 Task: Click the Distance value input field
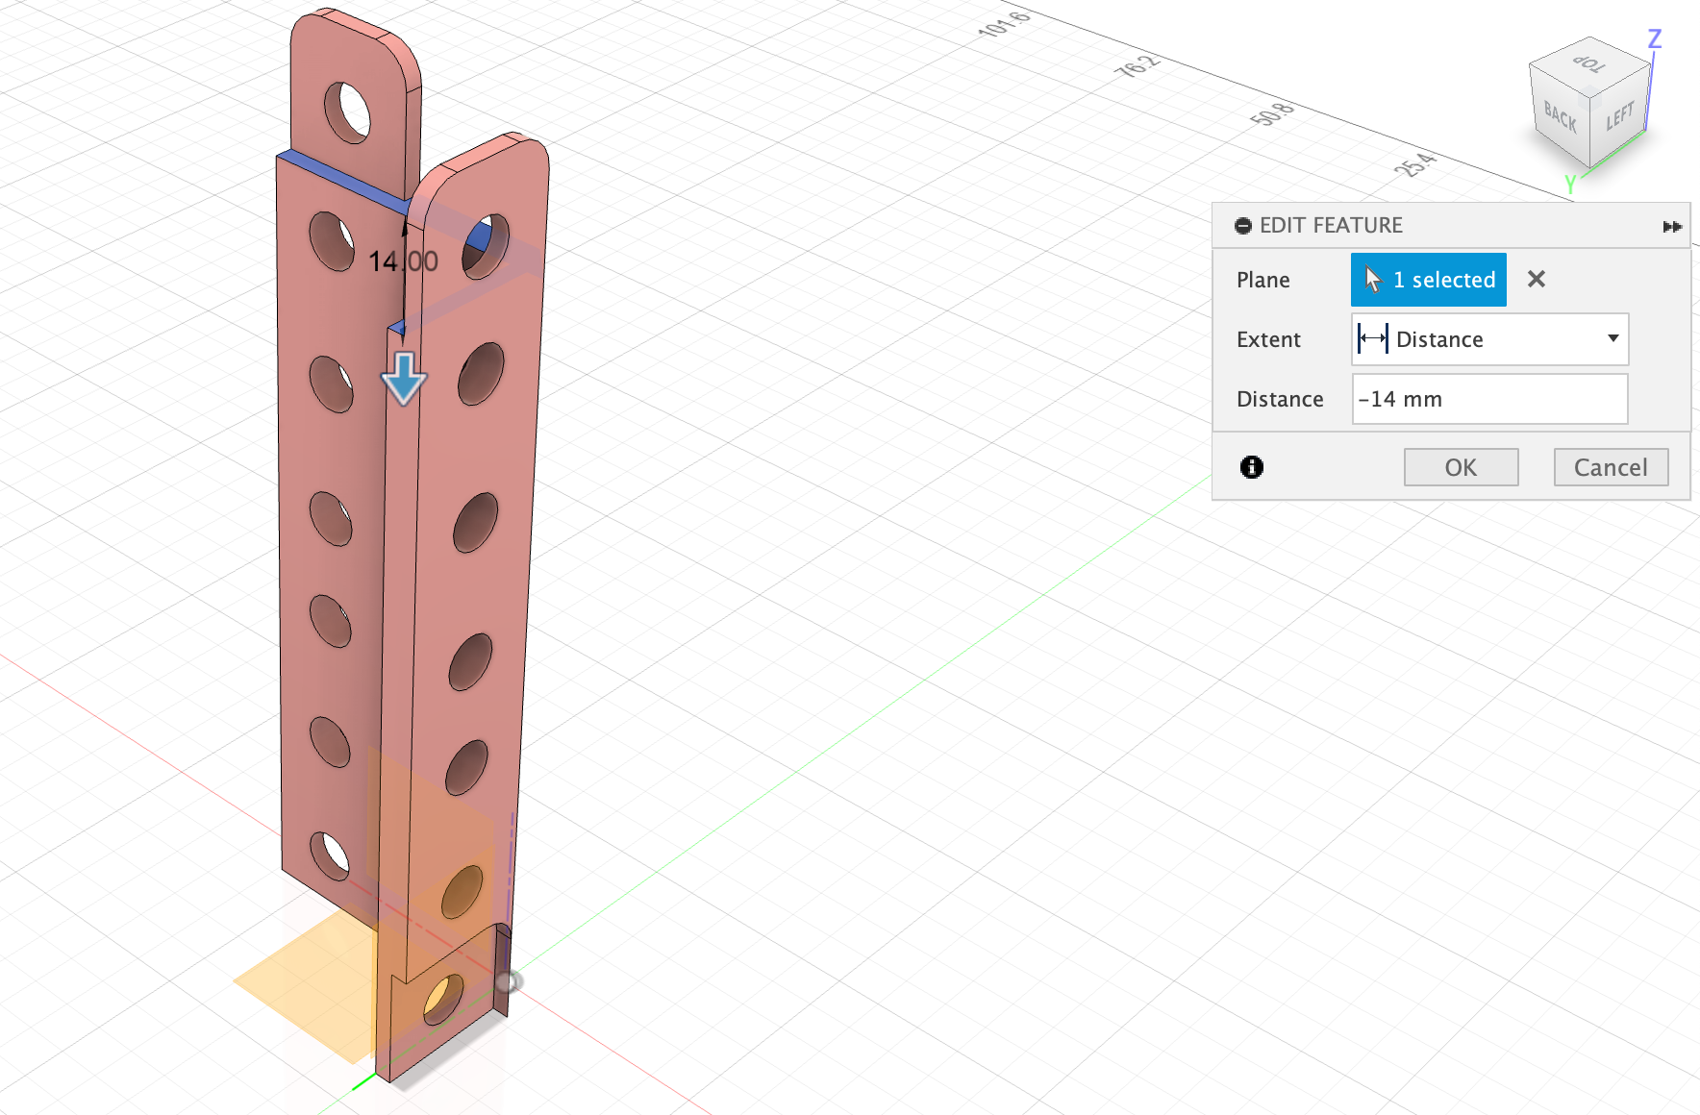click(x=1489, y=399)
